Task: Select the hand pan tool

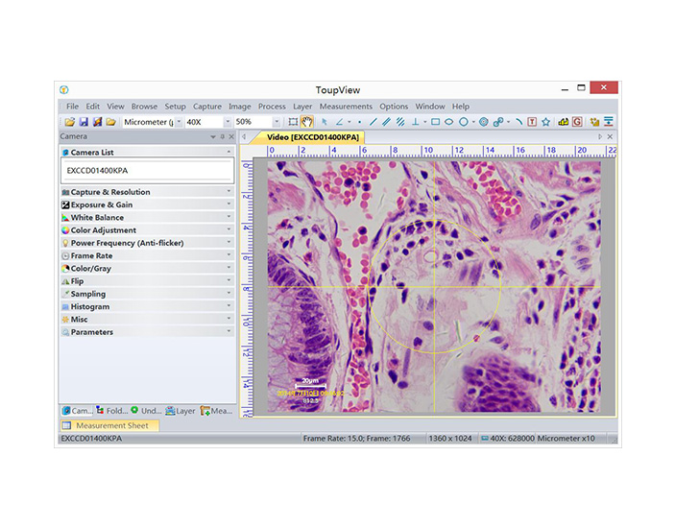Action: [306, 122]
